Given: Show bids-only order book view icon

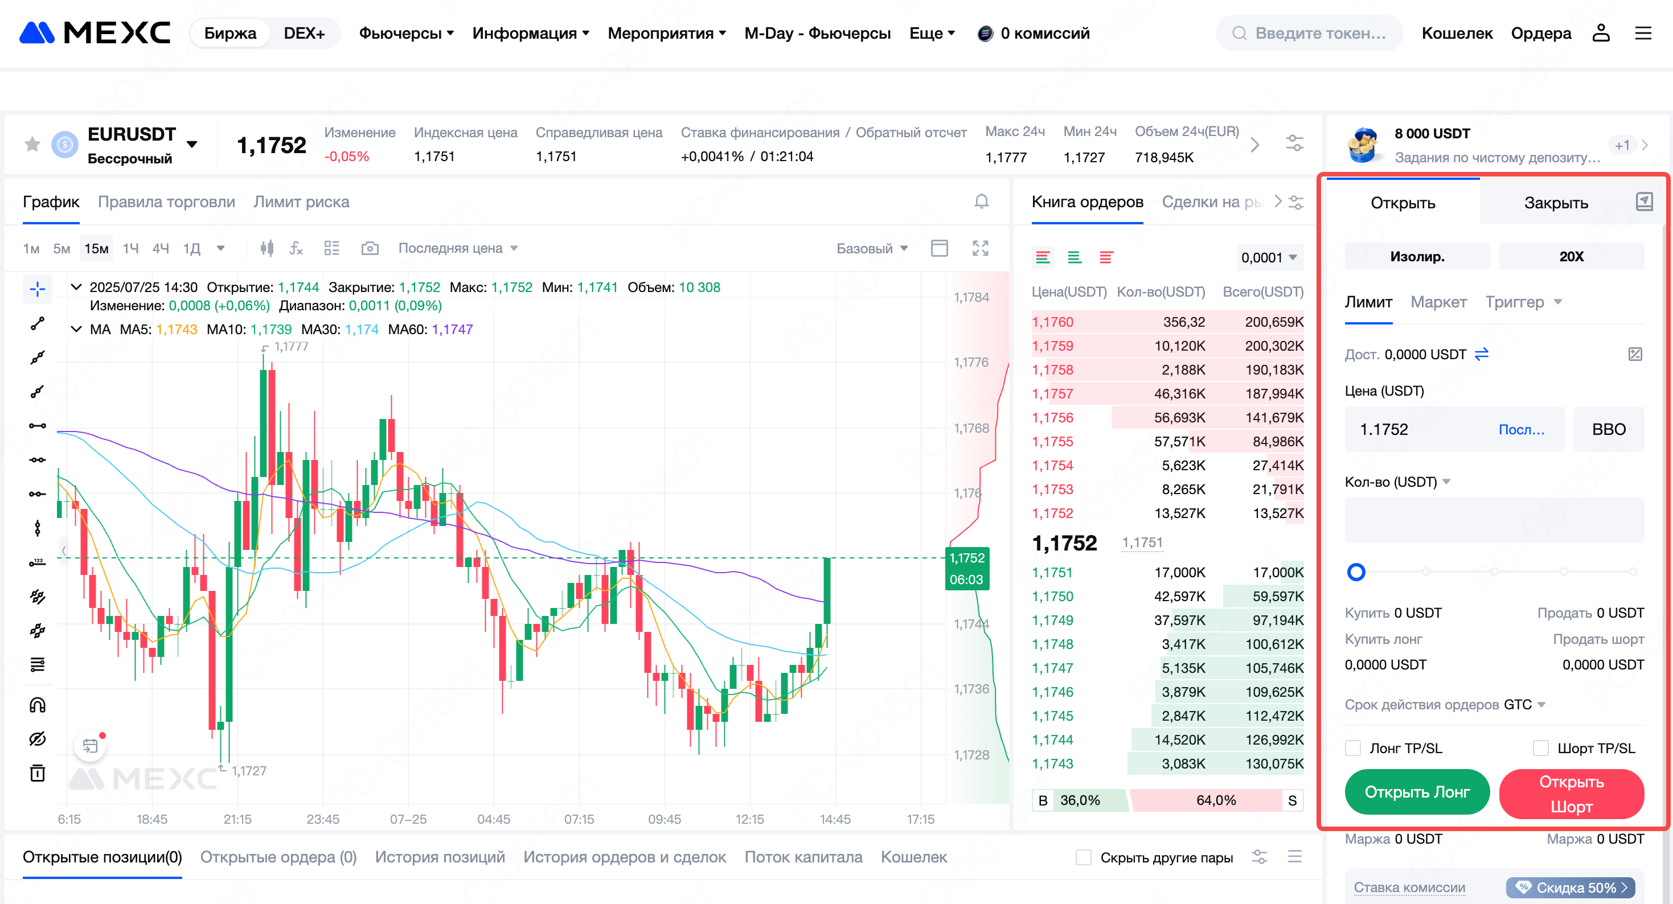Looking at the screenshot, I should pos(1075,257).
